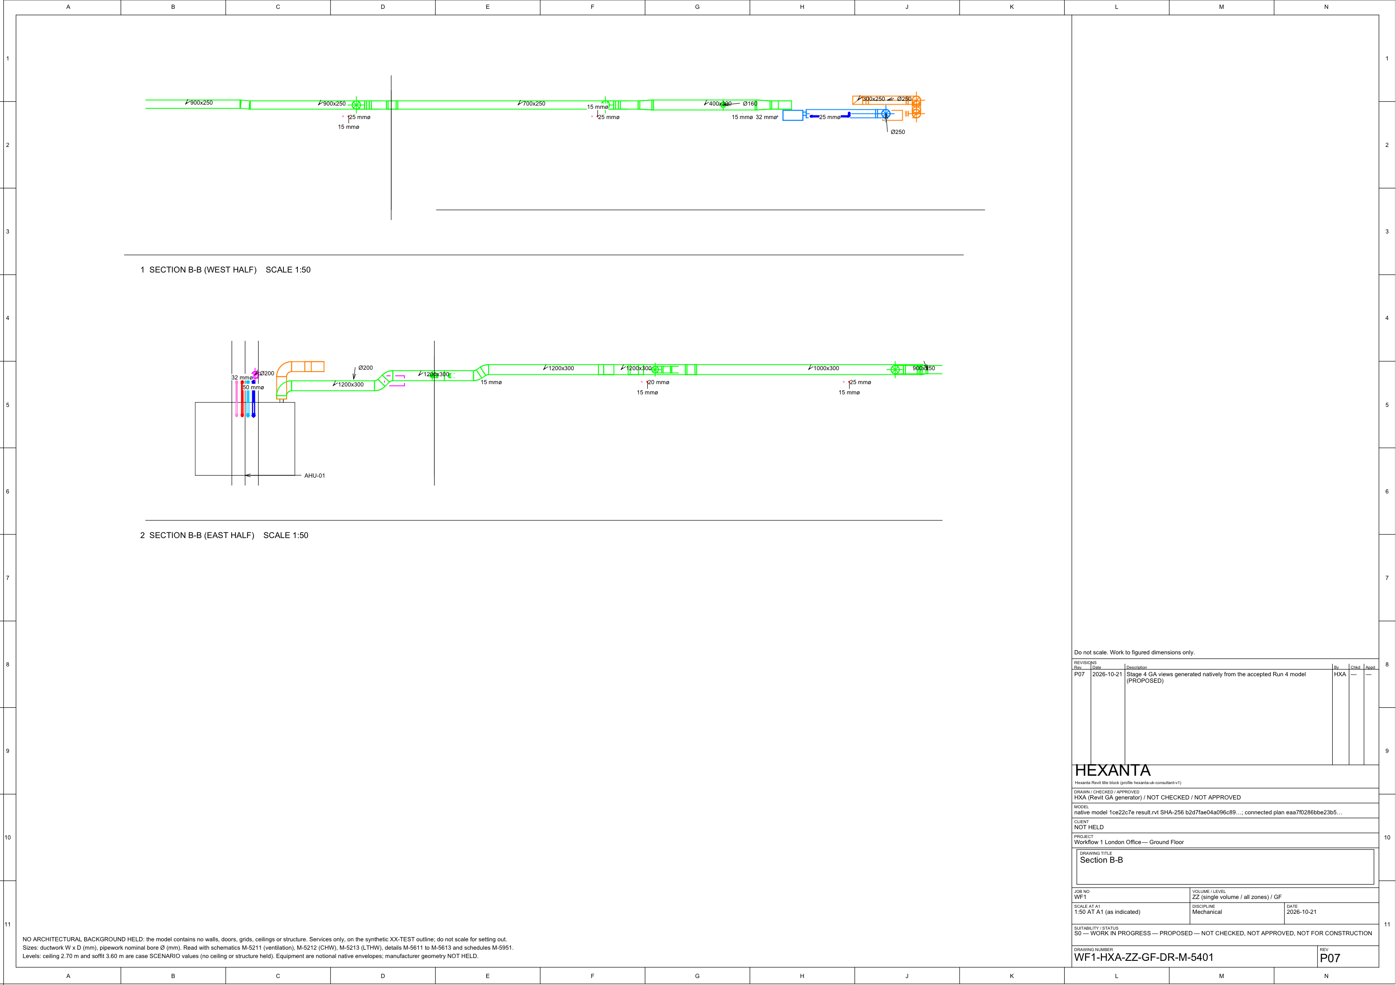Click the 'Hexanta Revit title block' profile text

coord(1128,783)
